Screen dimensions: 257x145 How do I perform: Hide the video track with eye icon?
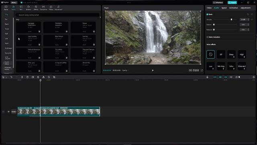coord(8,112)
